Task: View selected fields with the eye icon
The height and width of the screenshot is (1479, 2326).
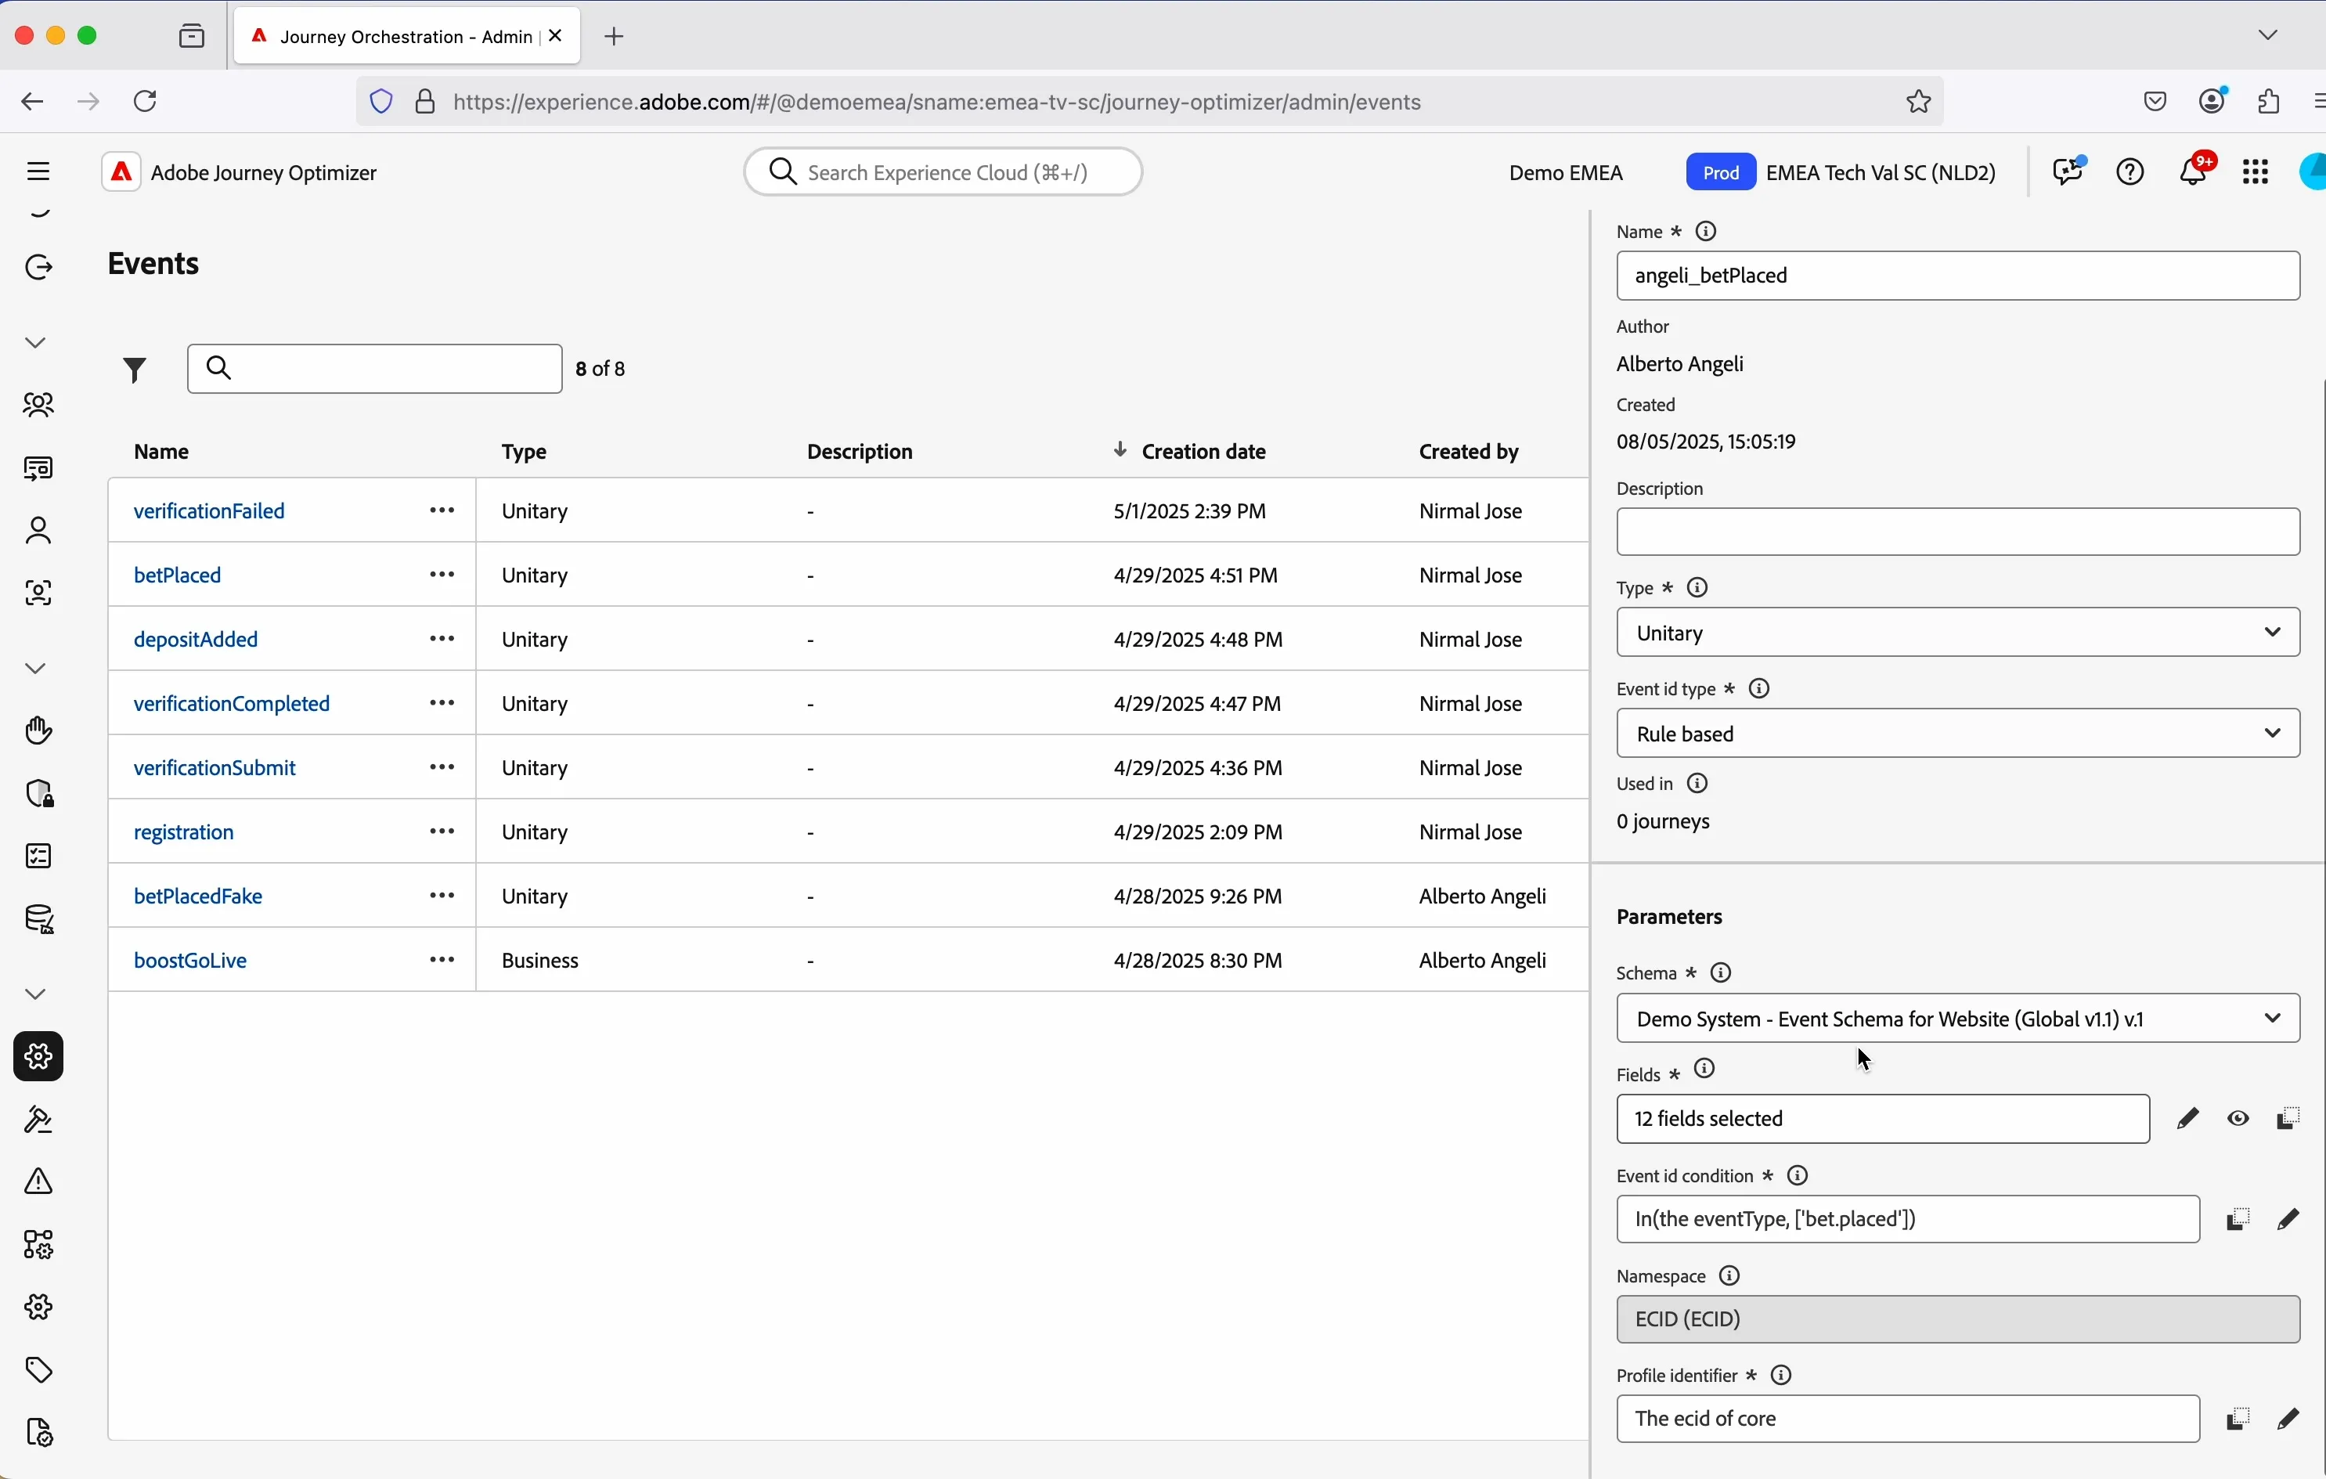Action: [2239, 1120]
